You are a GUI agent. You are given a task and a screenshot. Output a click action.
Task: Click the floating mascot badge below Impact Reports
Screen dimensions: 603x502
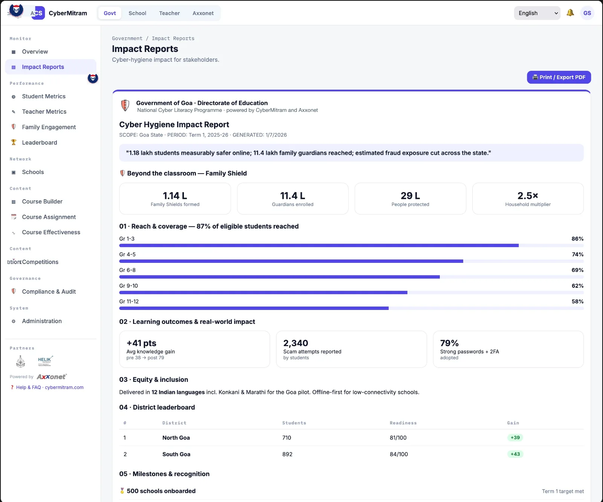pyautogui.click(x=93, y=78)
